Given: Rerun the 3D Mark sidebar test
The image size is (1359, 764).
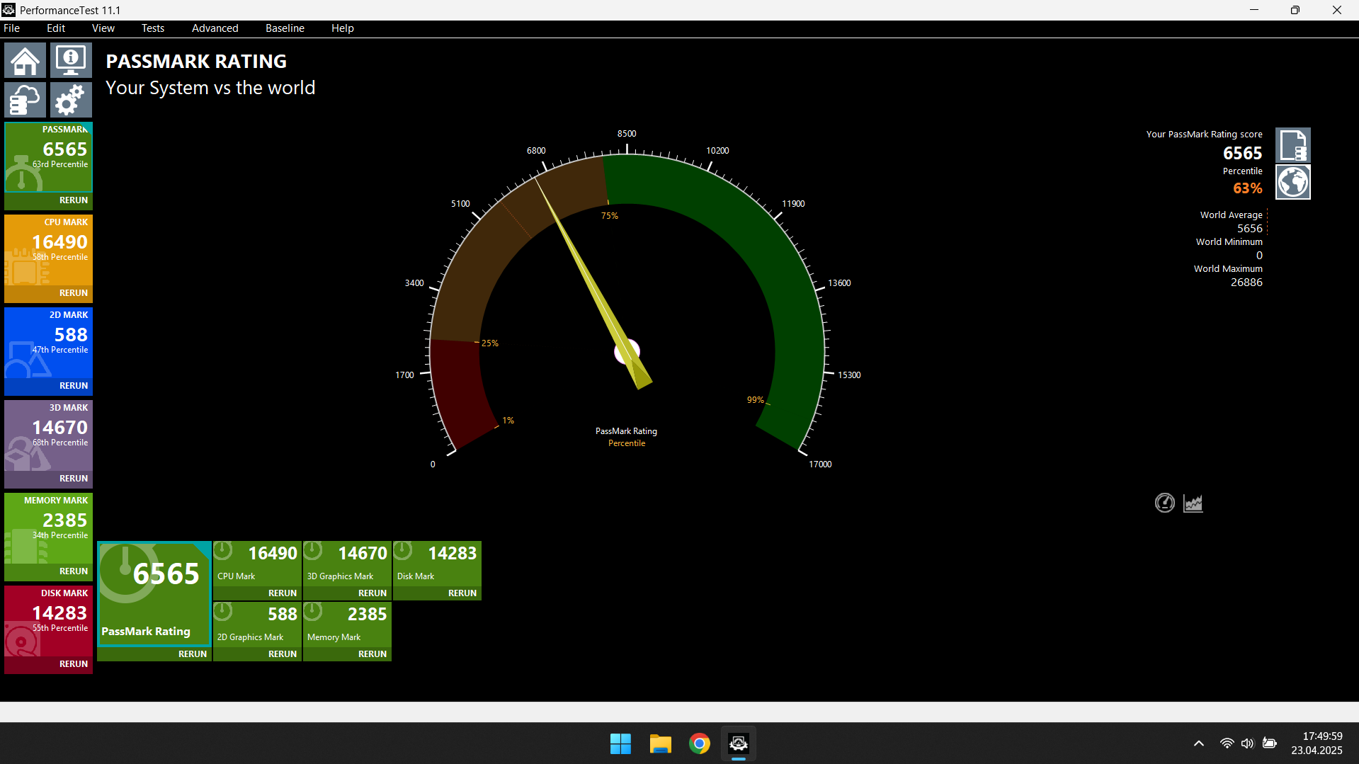Looking at the screenshot, I should pos(74,479).
